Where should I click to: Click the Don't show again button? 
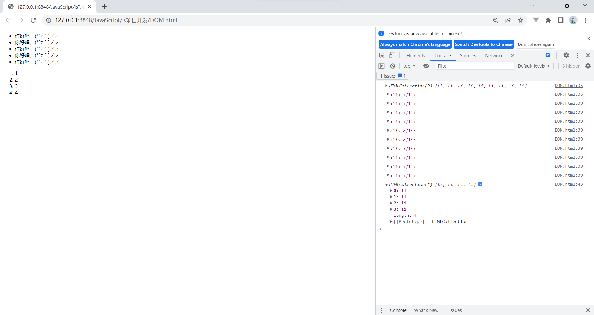(x=536, y=44)
